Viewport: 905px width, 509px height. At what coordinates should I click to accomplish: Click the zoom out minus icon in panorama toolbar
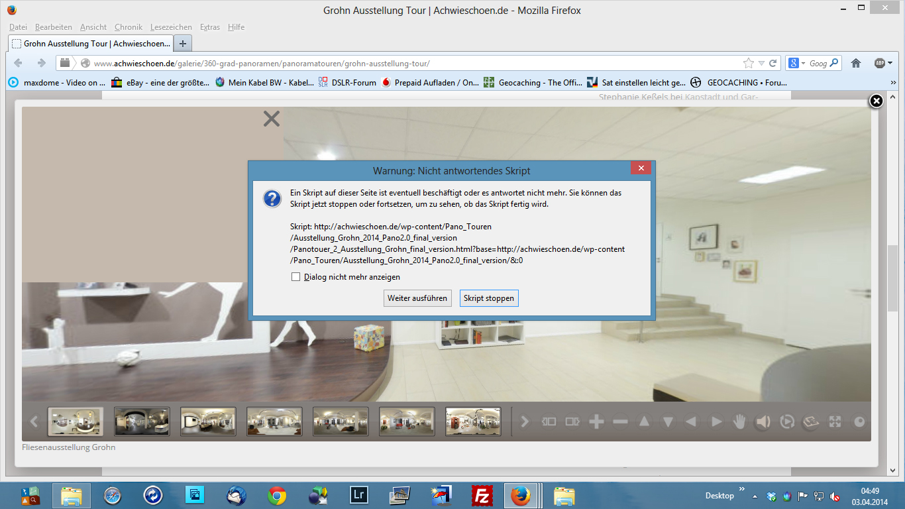click(620, 422)
